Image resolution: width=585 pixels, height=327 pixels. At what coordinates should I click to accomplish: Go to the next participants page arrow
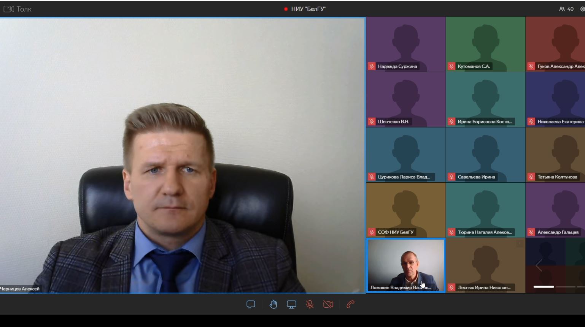pos(539,265)
